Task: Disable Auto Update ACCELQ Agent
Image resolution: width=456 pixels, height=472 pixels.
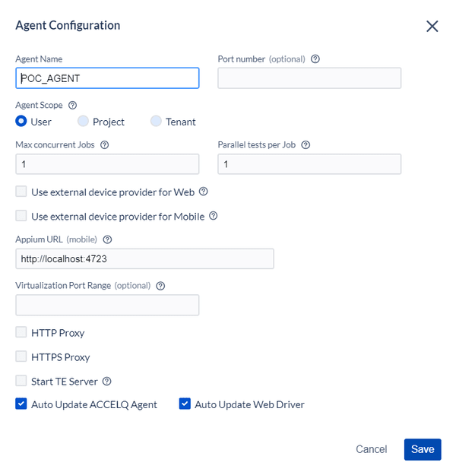Action: pyautogui.click(x=21, y=404)
